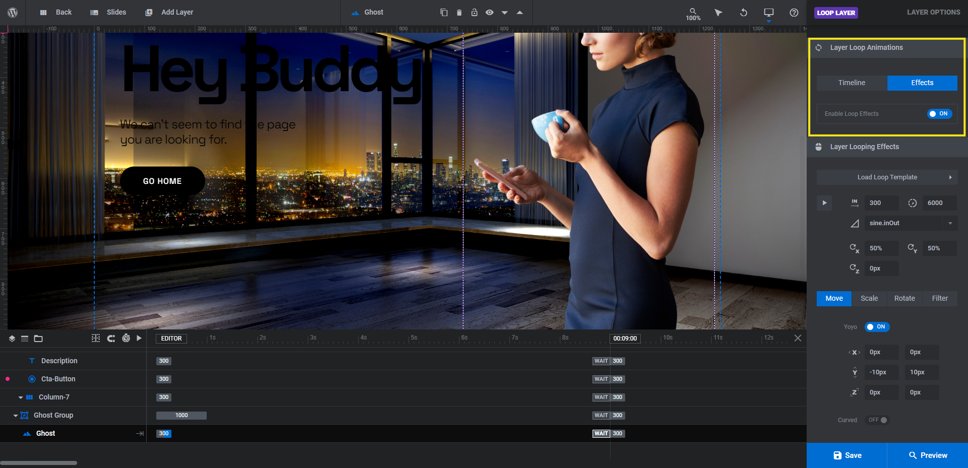Select the Filter effect tab
The image size is (968, 468).
click(940, 299)
